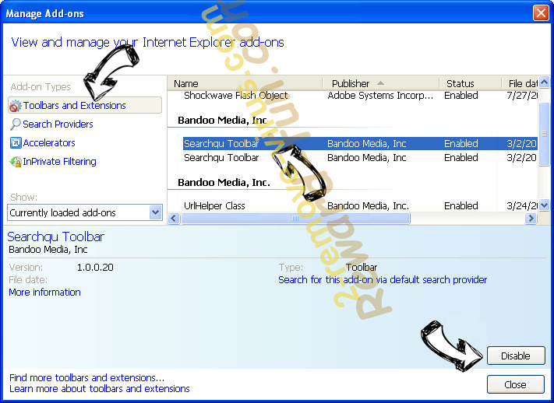Image resolution: width=554 pixels, height=403 pixels.
Task: Click the 1.0.0.20 version value
Action: pos(95,267)
